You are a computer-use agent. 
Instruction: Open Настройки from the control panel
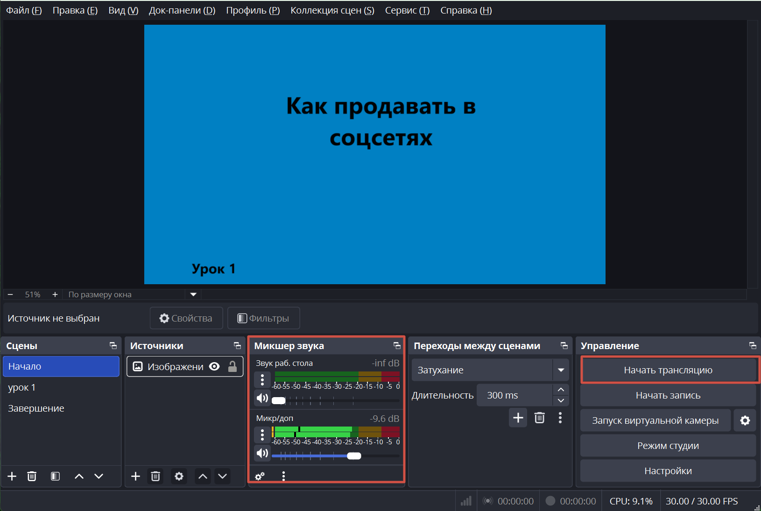pos(668,470)
